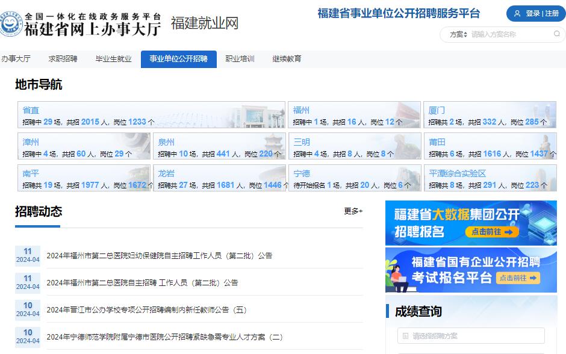Switch to the 求职招聘 tab
Image resolution: width=566 pixels, height=354 pixels.
pyautogui.click(x=62, y=59)
